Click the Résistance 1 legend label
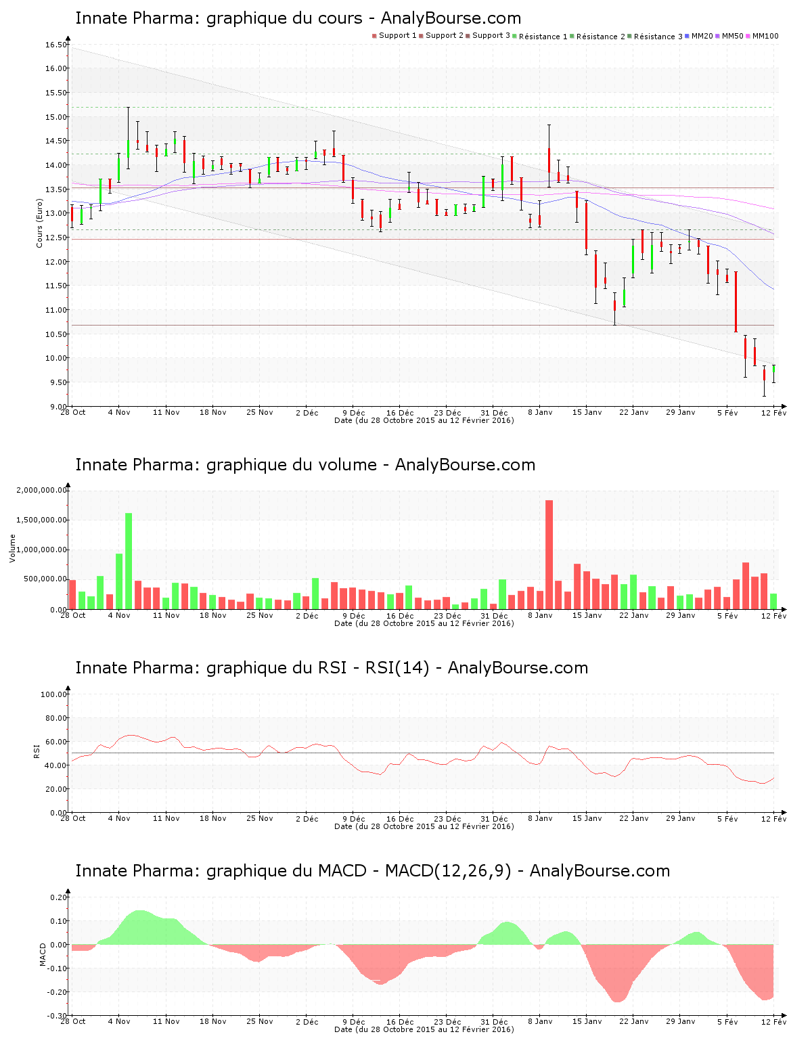Image resolution: width=812 pixels, height=1049 pixels. point(543,36)
